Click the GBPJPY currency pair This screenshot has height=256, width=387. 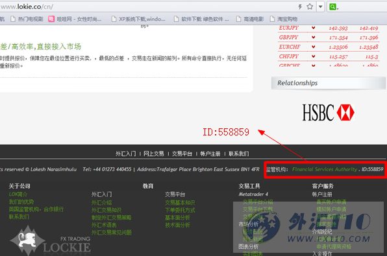tap(288, 38)
